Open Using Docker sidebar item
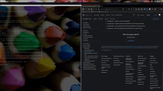This screenshot has width=163, height=91. click(87, 59)
